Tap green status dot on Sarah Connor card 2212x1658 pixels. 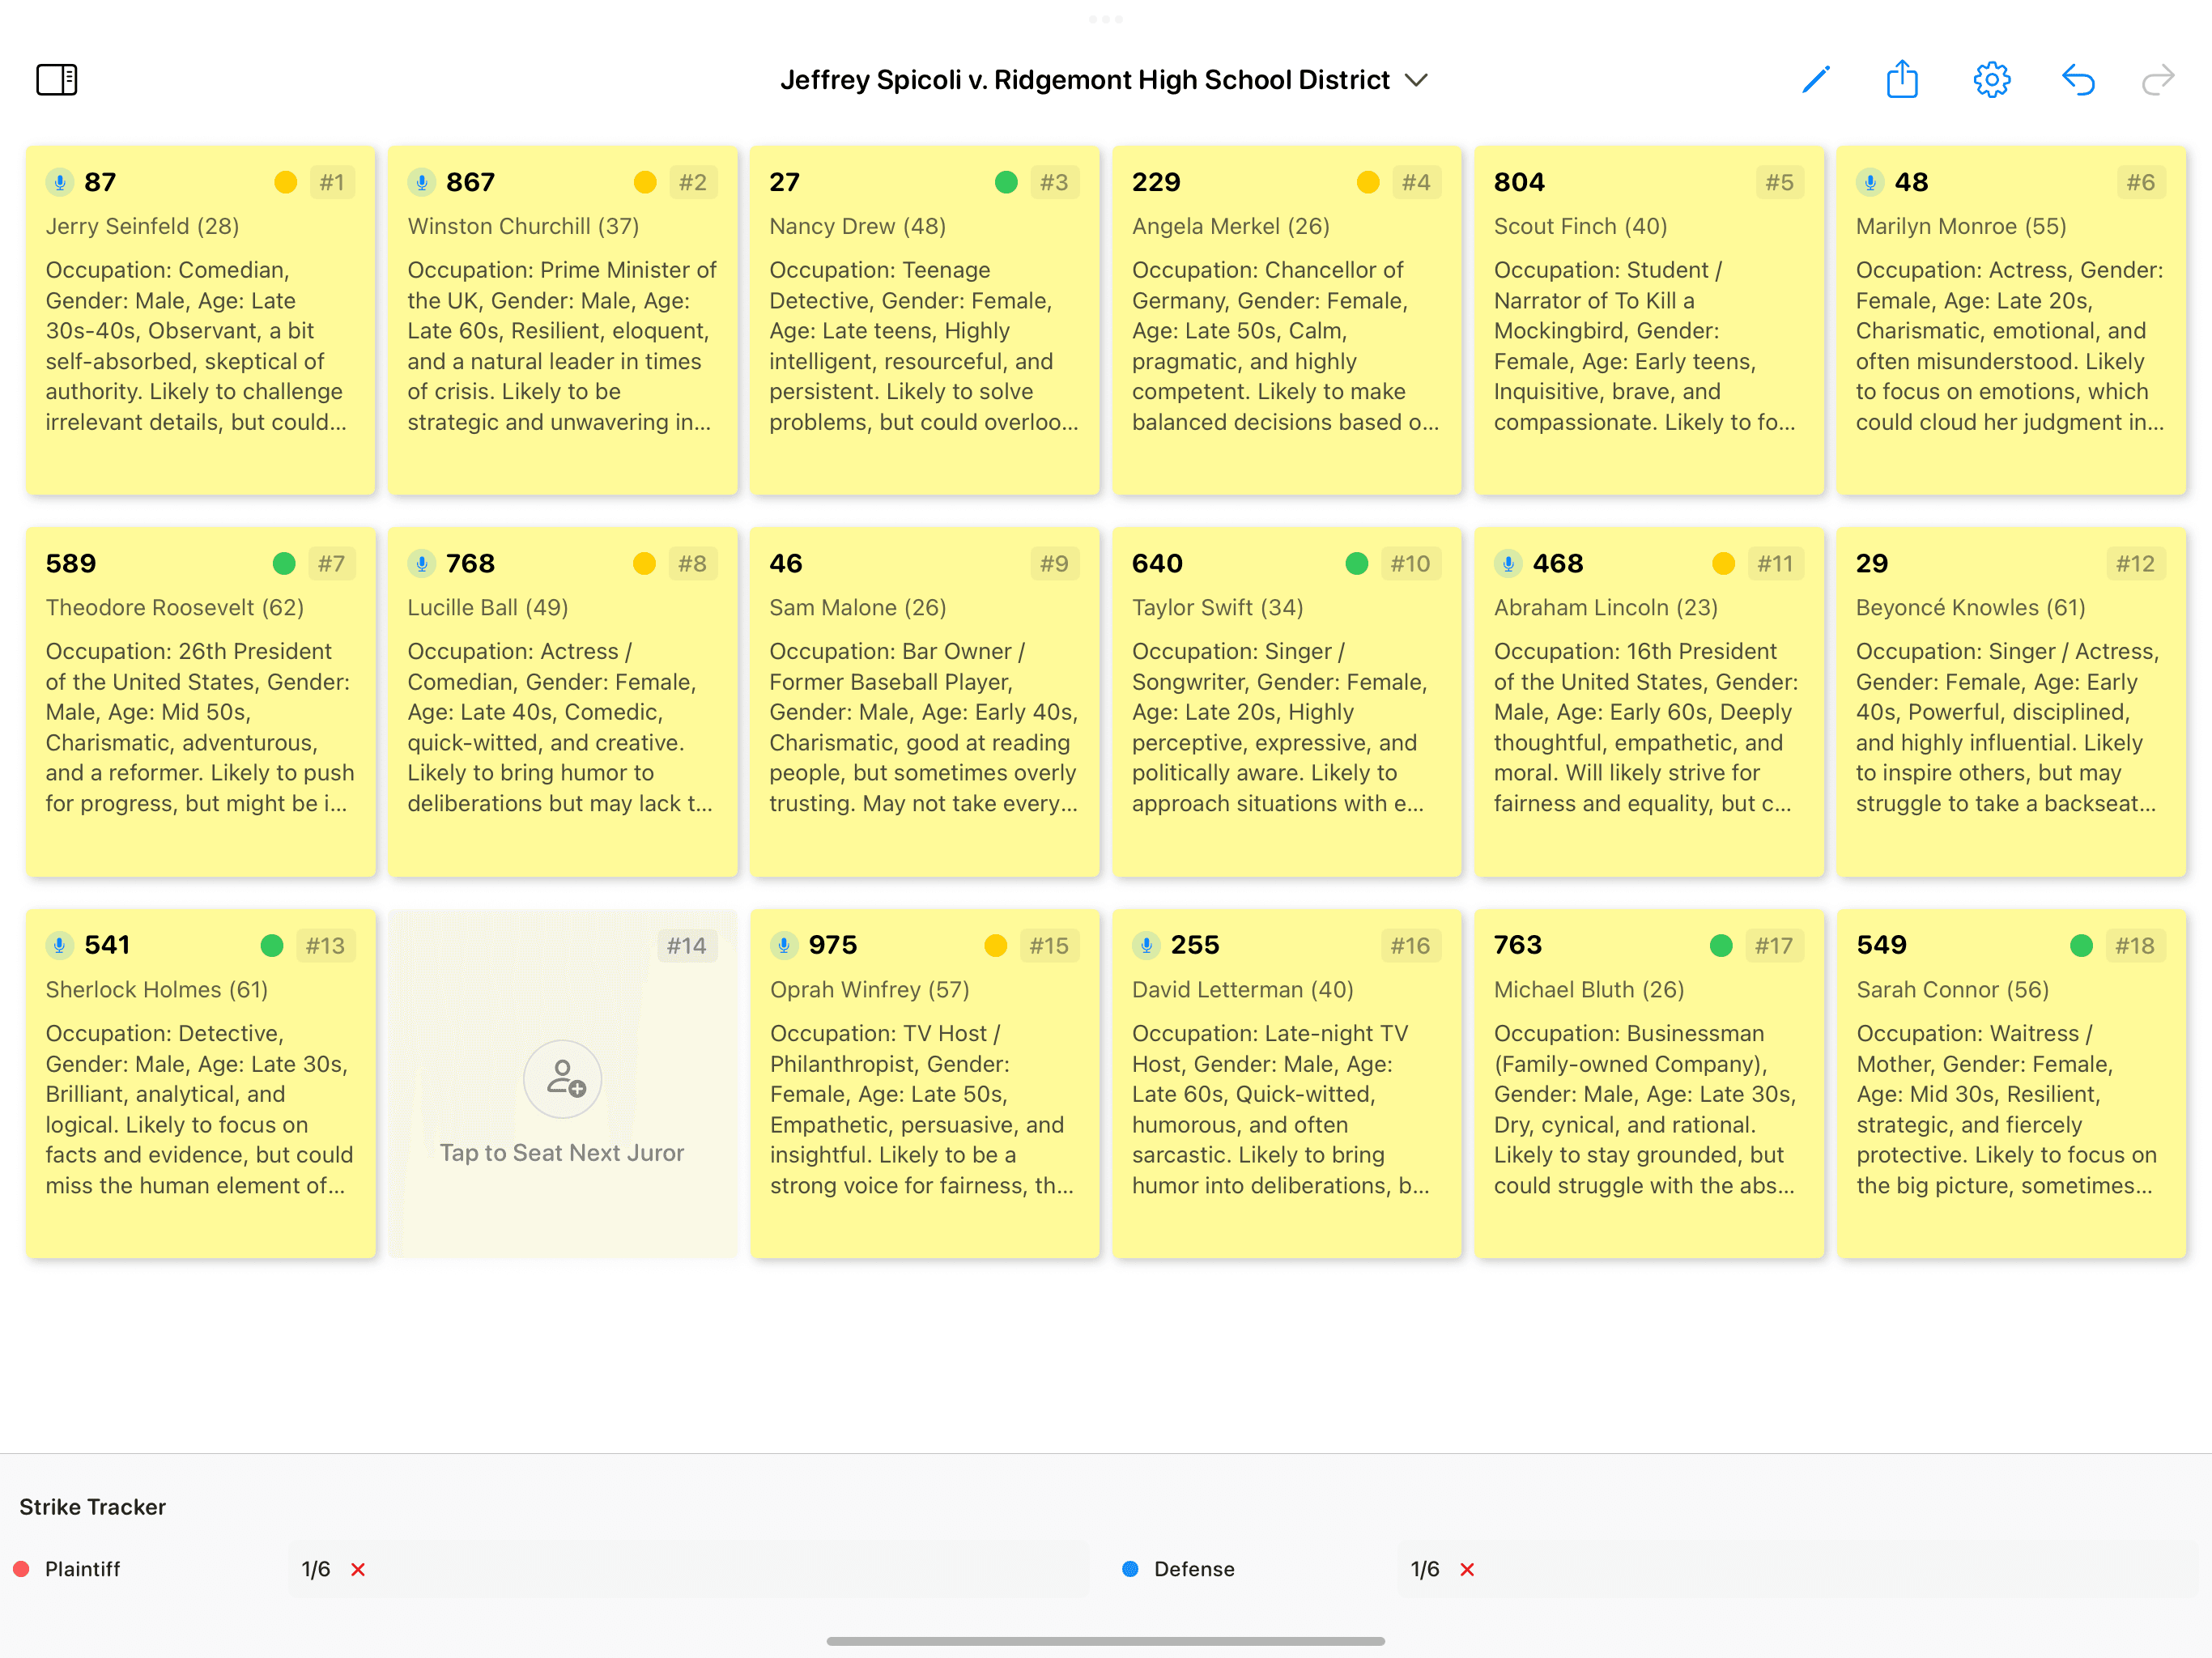click(x=2081, y=945)
